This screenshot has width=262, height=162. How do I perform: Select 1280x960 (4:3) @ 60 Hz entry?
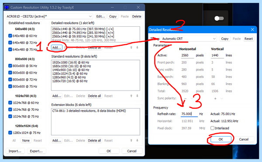[x=69, y=77]
